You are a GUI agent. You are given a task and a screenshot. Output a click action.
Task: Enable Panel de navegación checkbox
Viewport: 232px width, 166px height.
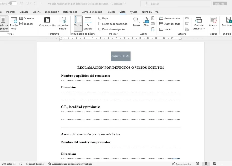pos(100,29)
